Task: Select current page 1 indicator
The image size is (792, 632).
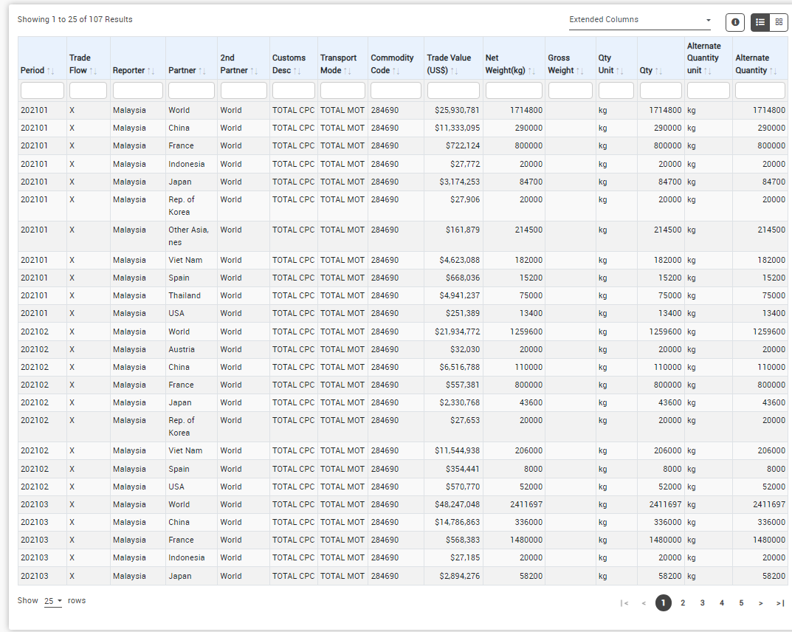Action: [x=664, y=603]
